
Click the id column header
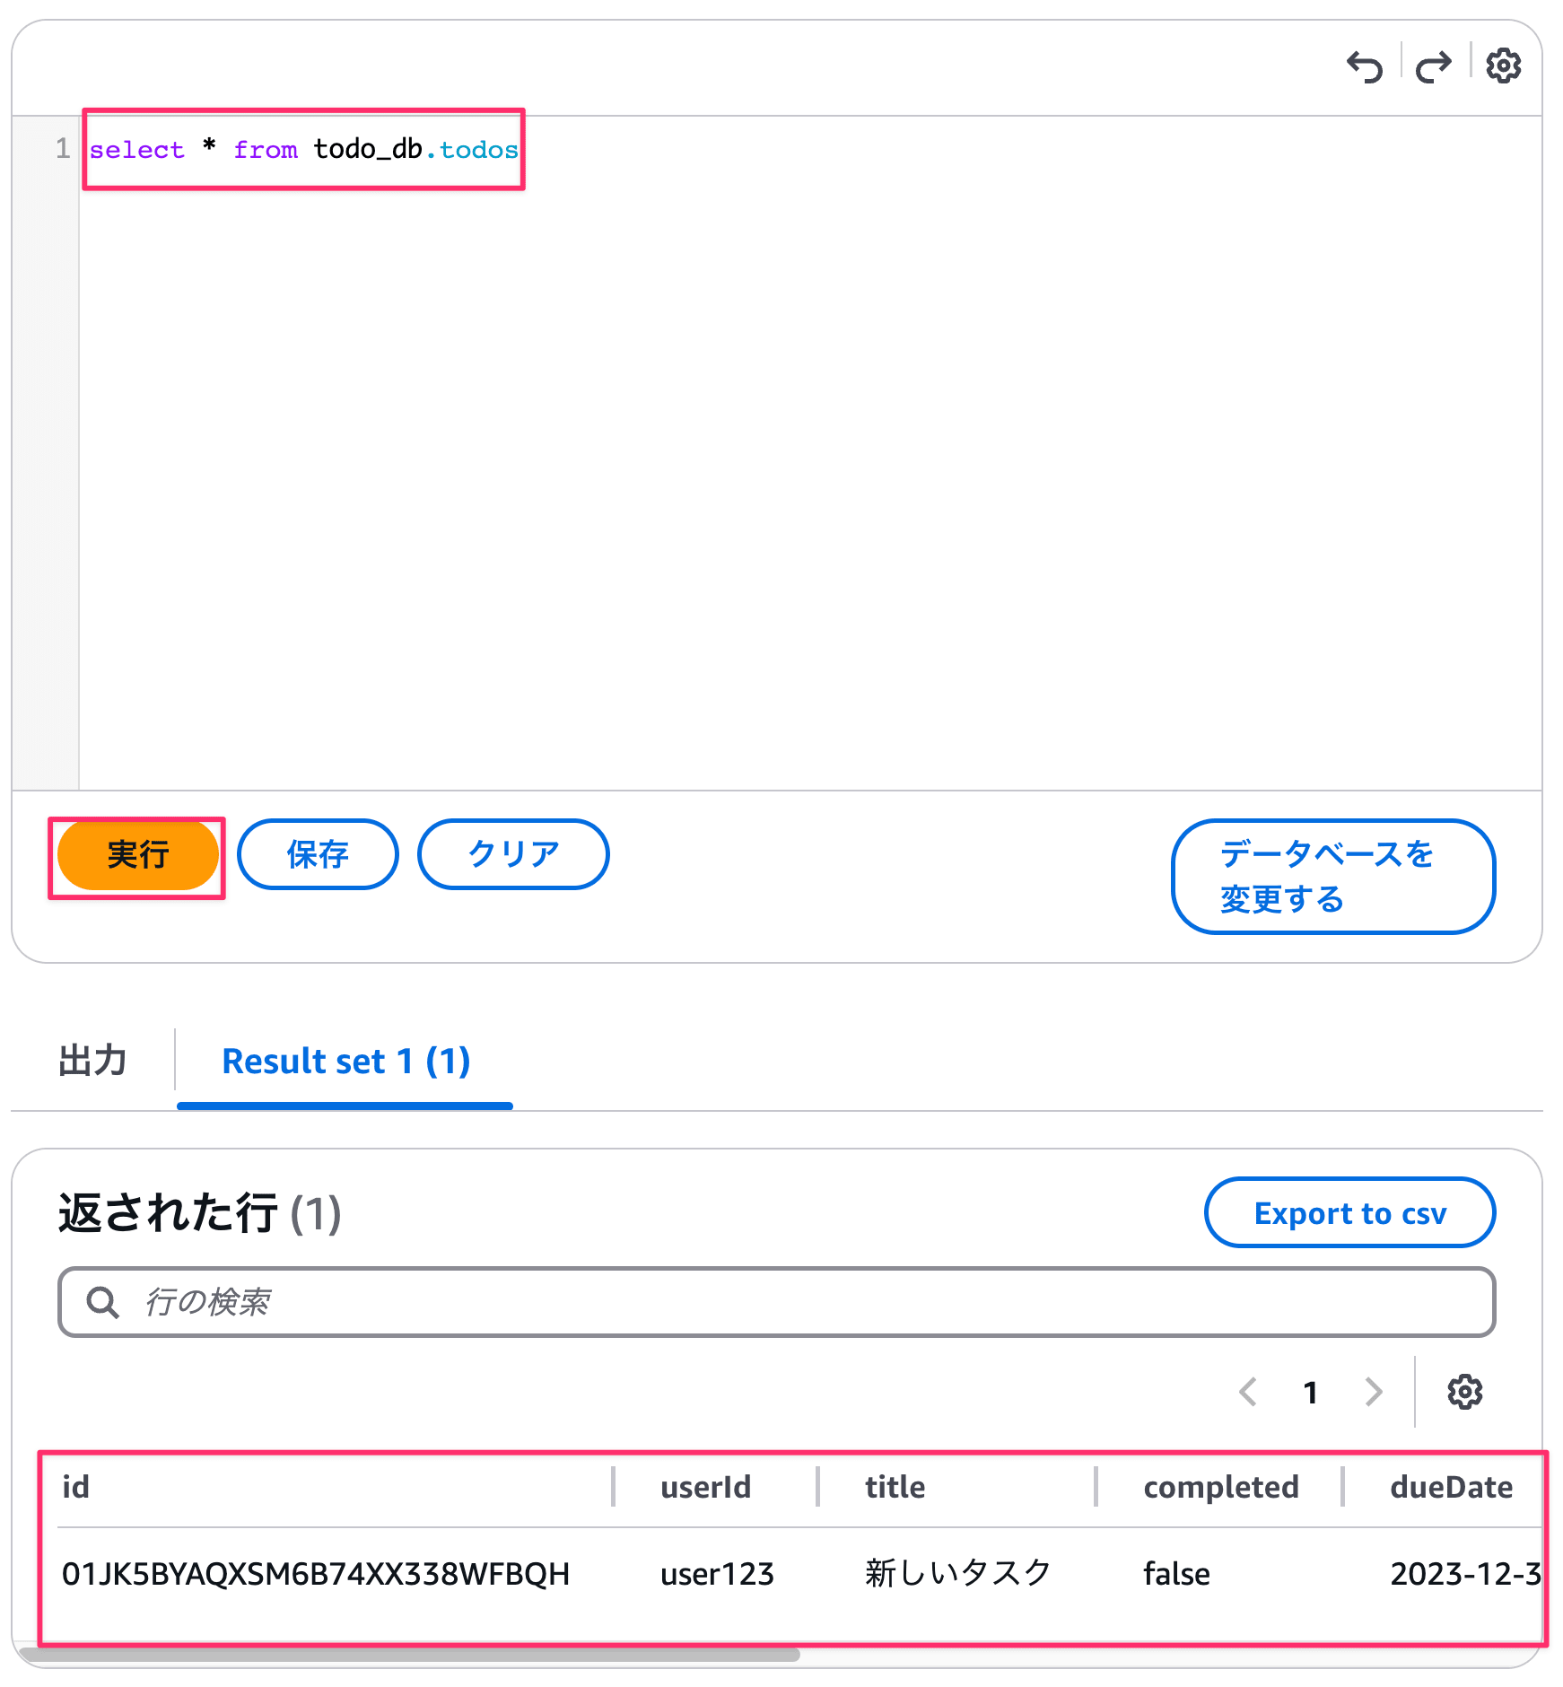(x=75, y=1487)
